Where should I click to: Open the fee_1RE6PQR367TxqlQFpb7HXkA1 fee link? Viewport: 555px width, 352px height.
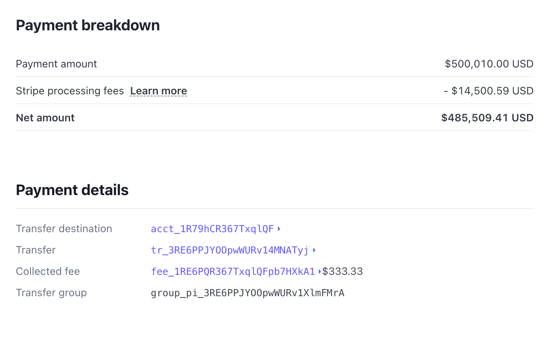coord(233,271)
